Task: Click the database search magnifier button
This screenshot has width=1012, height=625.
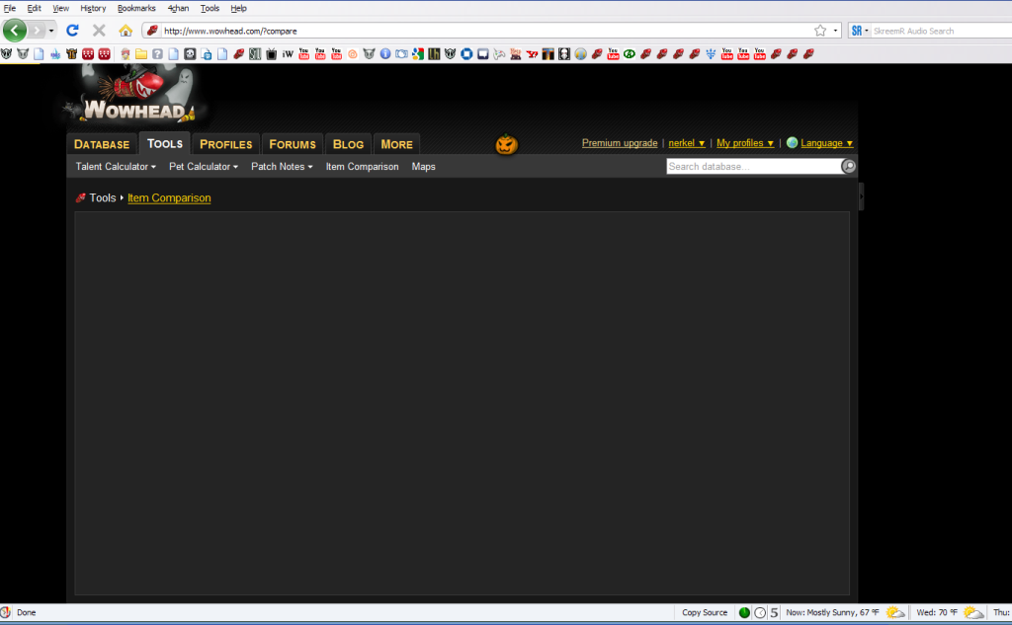Action: click(x=849, y=167)
